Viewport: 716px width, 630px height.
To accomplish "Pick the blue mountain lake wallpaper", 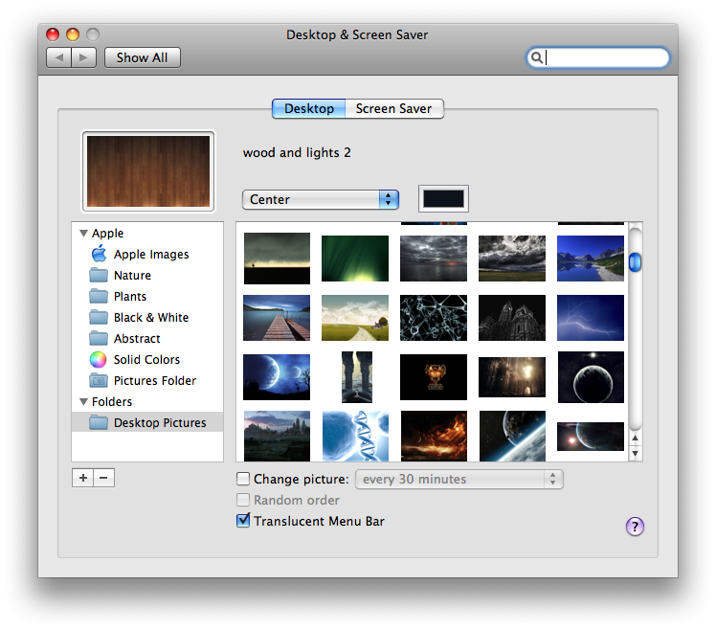I will point(591,259).
